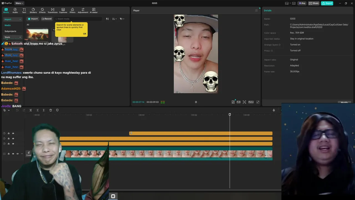The image size is (355, 200).
Task: Expand the layout dropdown arrow
Action: (x=290, y=3)
